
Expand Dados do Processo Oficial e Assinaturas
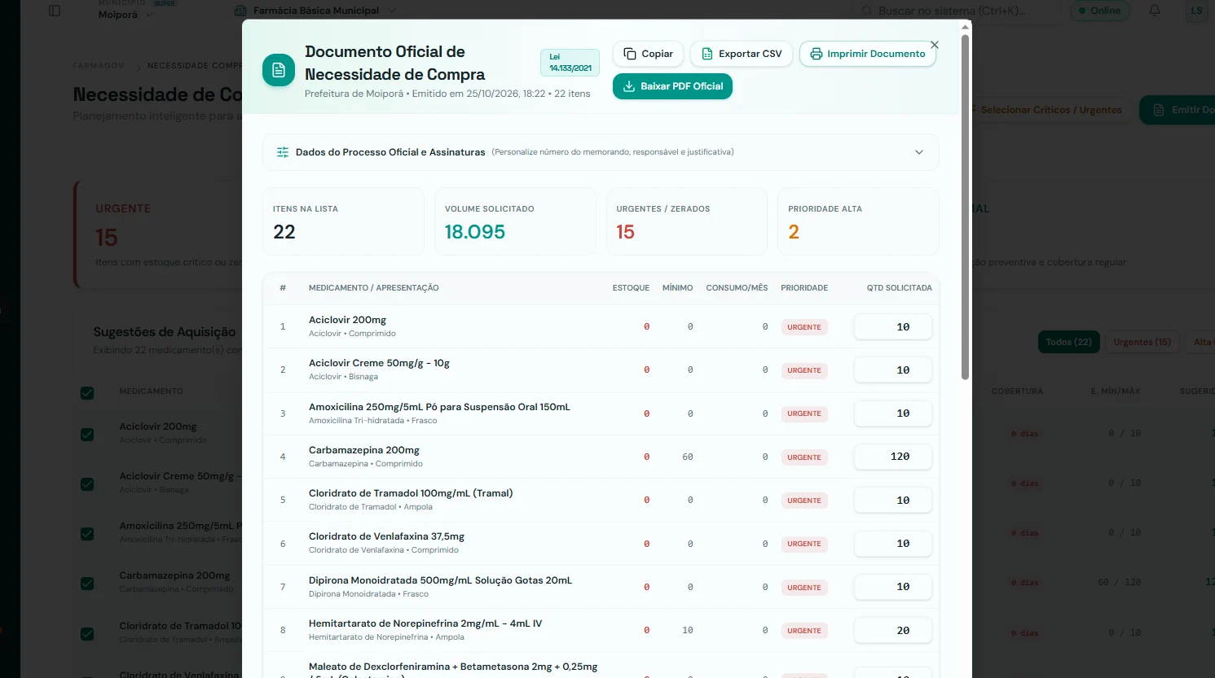601,152
